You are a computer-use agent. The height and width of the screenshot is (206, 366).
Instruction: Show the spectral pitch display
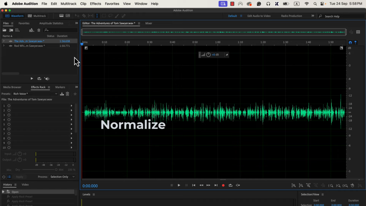click(68, 16)
